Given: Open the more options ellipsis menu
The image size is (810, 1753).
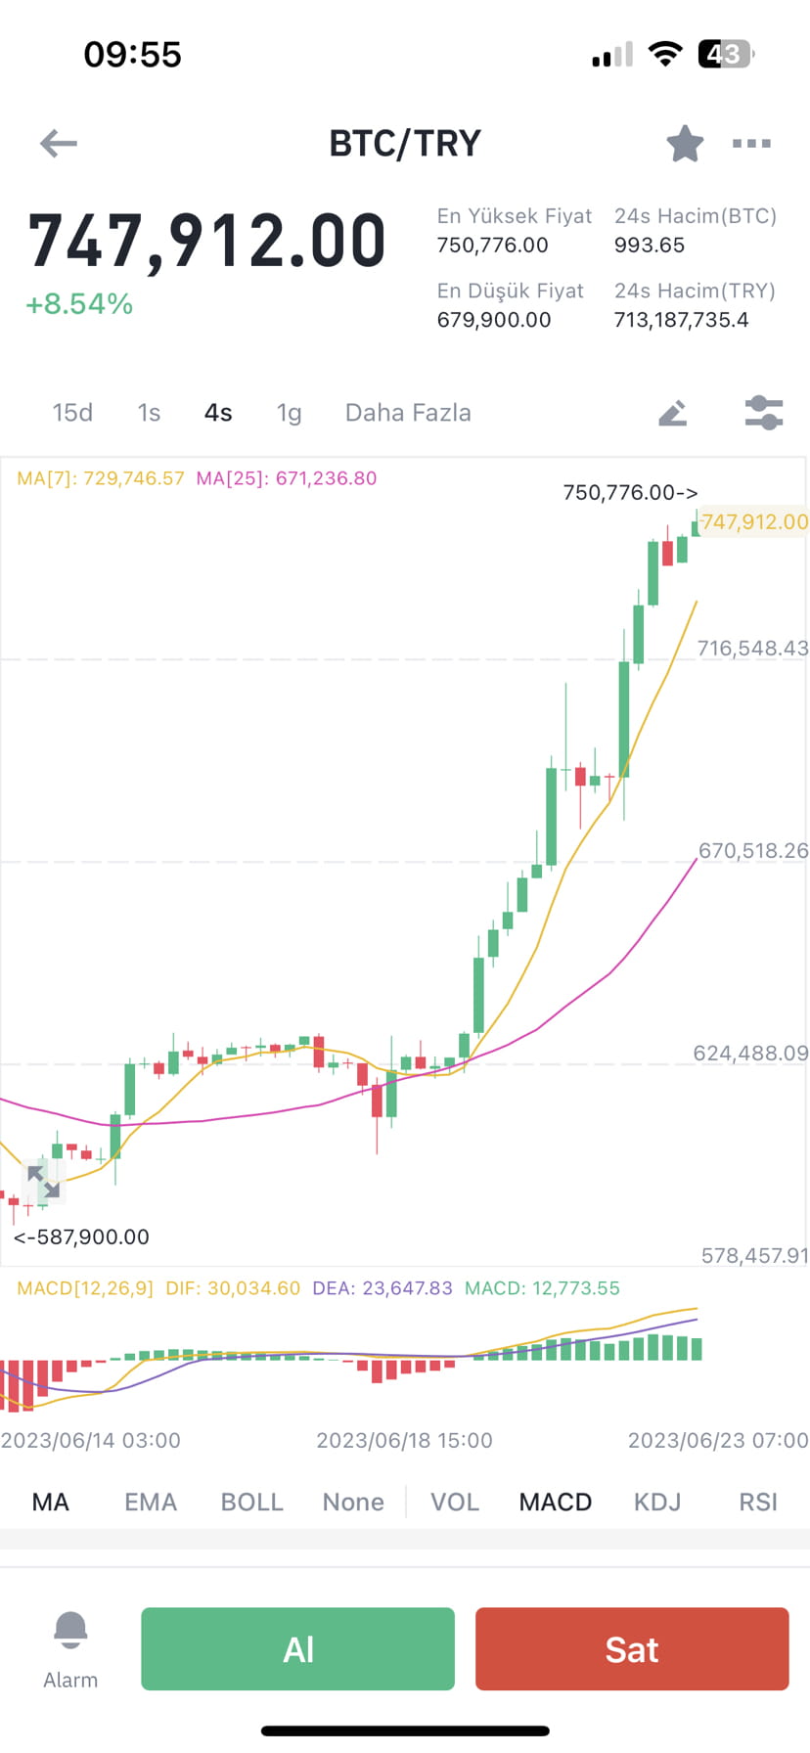Looking at the screenshot, I should click(750, 143).
